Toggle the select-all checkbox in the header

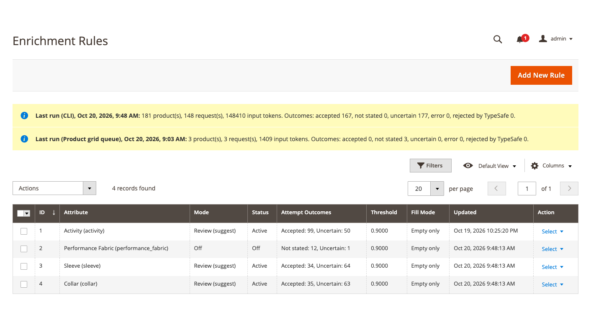coord(21,213)
